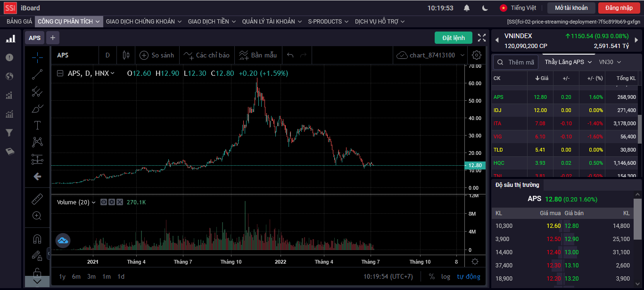Add a new chart tab with plus
The width and height of the screenshot is (644, 290).
tap(52, 38)
